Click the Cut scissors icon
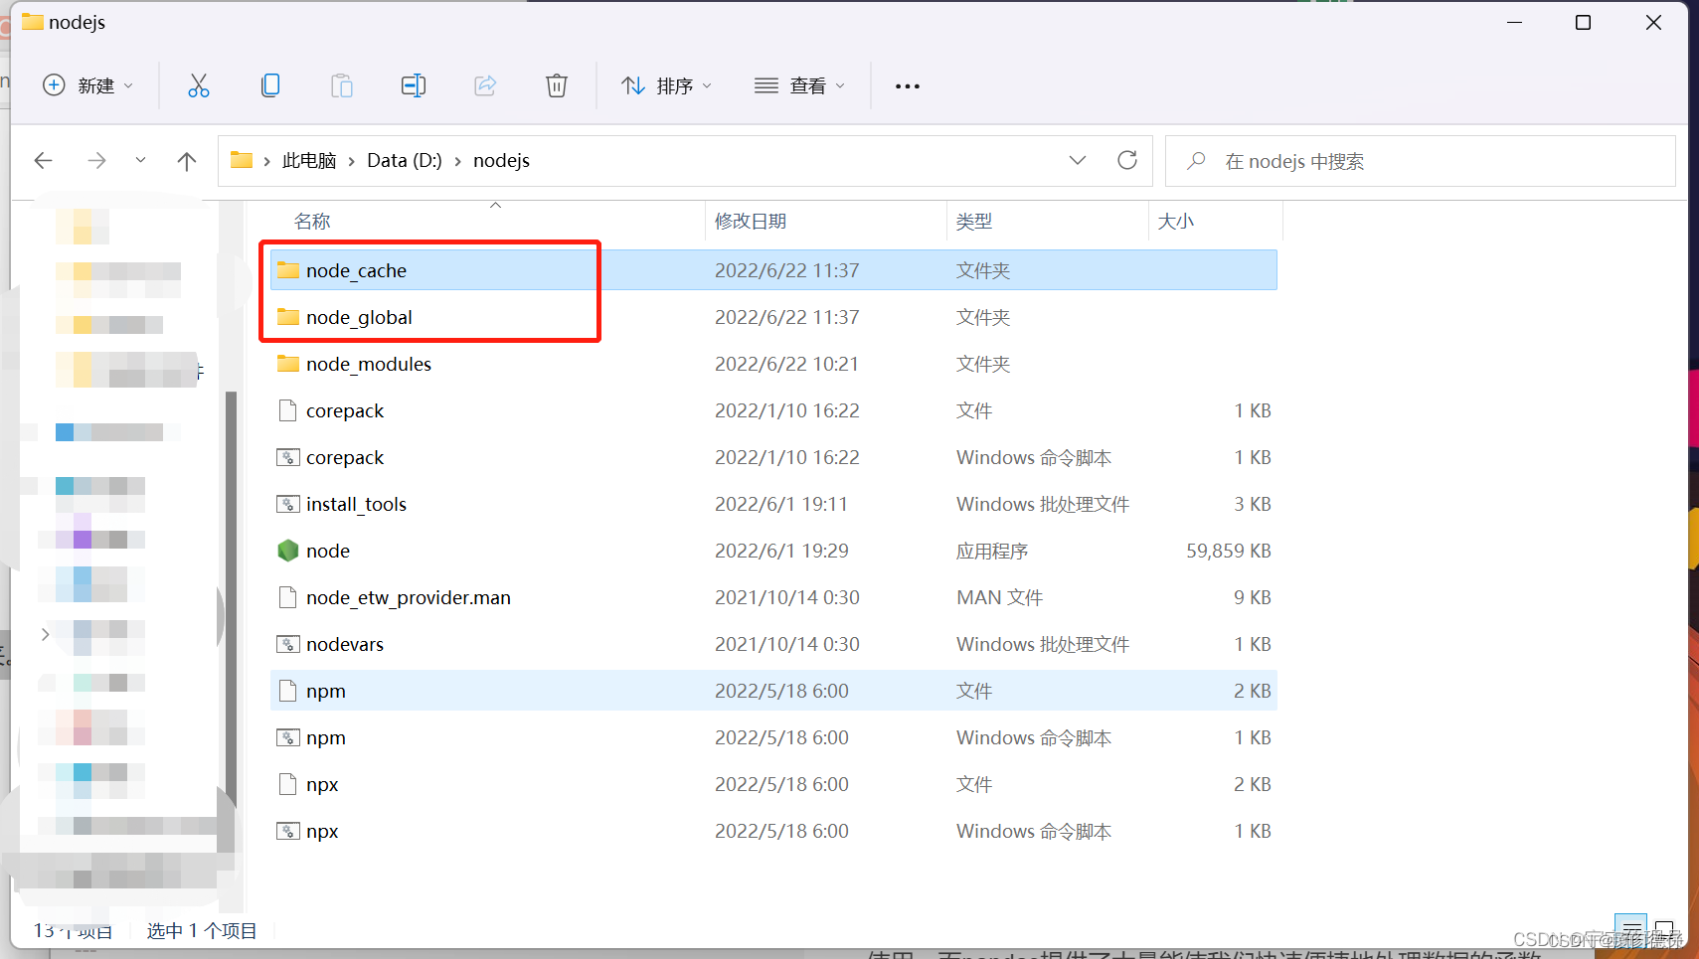 point(199,85)
